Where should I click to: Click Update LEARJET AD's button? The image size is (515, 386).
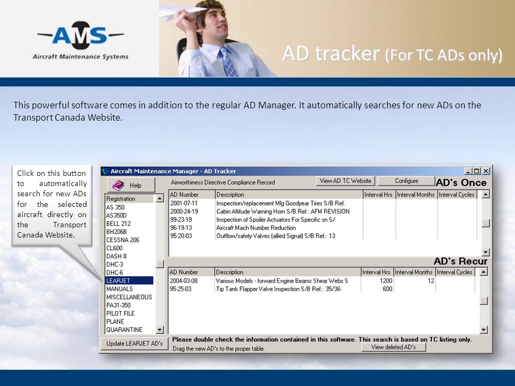point(134,344)
